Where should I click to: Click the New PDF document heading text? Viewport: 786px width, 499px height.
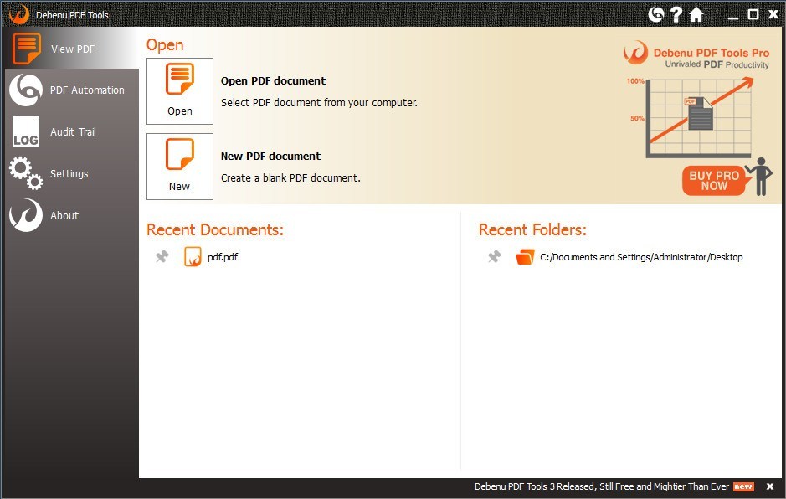point(270,156)
